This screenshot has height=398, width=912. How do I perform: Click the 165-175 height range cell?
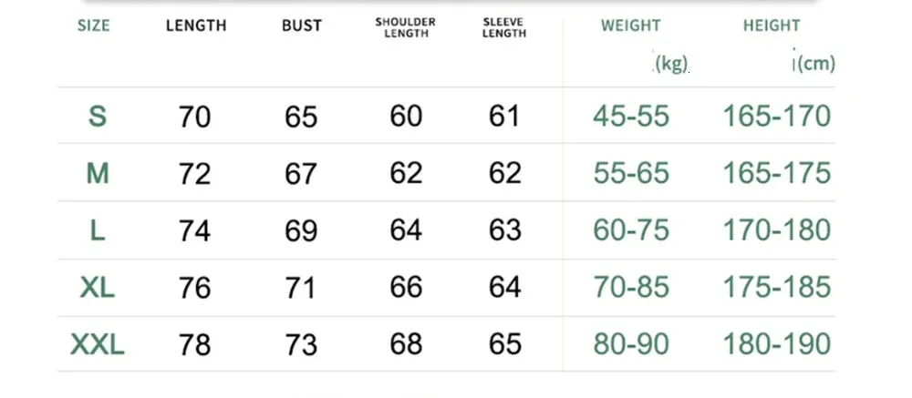[777, 173]
